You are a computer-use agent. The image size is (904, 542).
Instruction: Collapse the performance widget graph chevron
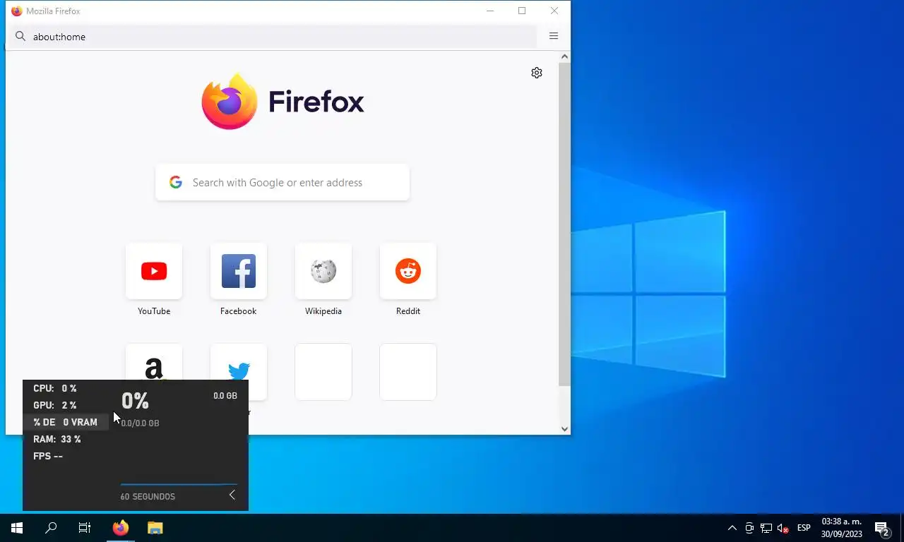tap(232, 495)
